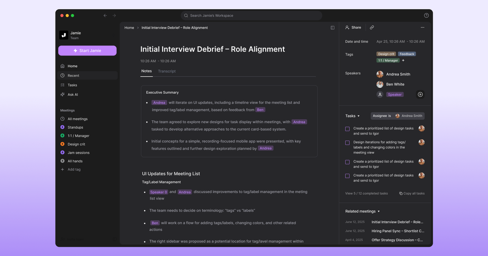Toggle the sidebar panel layout icon
This screenshot has width=488, height=256.
332,28
